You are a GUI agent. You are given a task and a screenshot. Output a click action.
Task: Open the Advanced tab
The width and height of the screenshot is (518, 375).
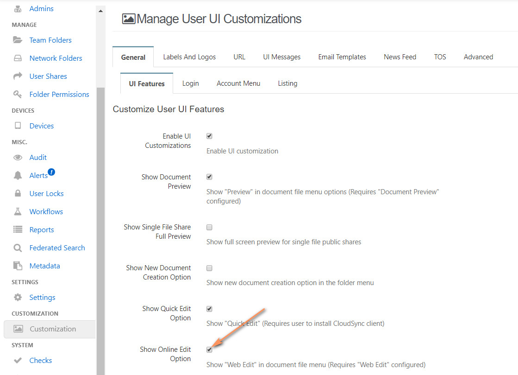tap(478, 57)
